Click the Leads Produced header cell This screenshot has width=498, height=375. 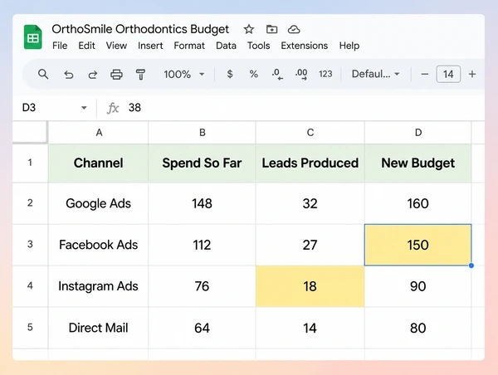coord(310,163)
